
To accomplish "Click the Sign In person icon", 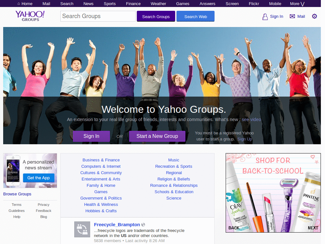I will pos(265,17).
